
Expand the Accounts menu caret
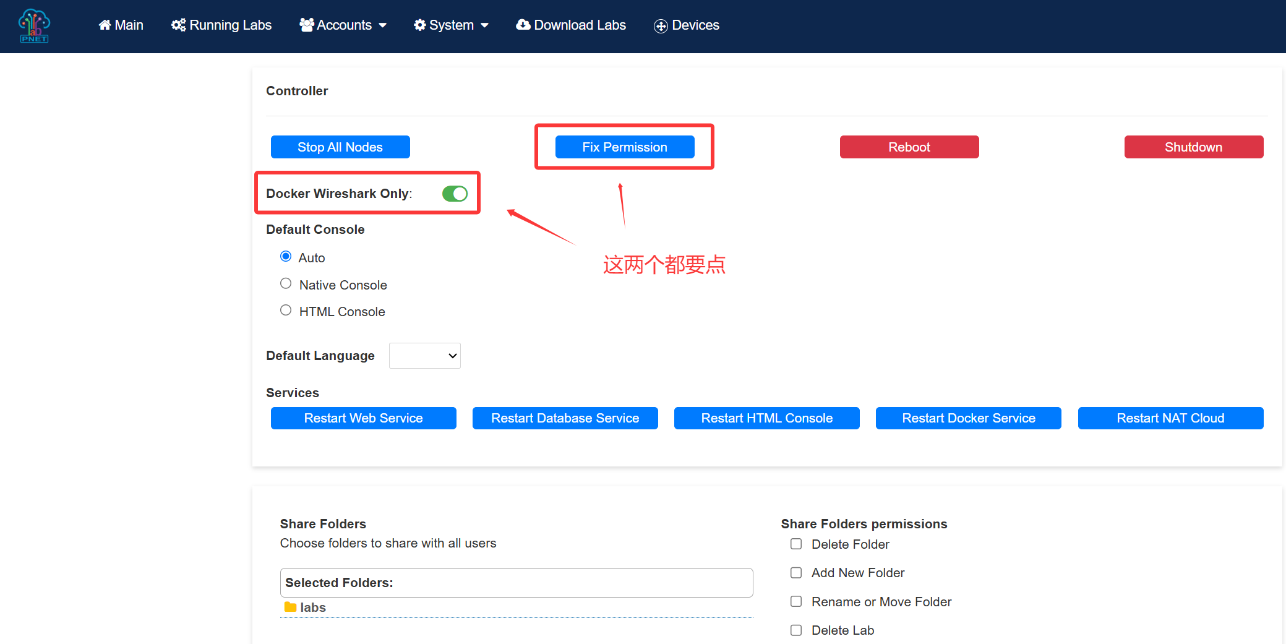coord(383,25)
